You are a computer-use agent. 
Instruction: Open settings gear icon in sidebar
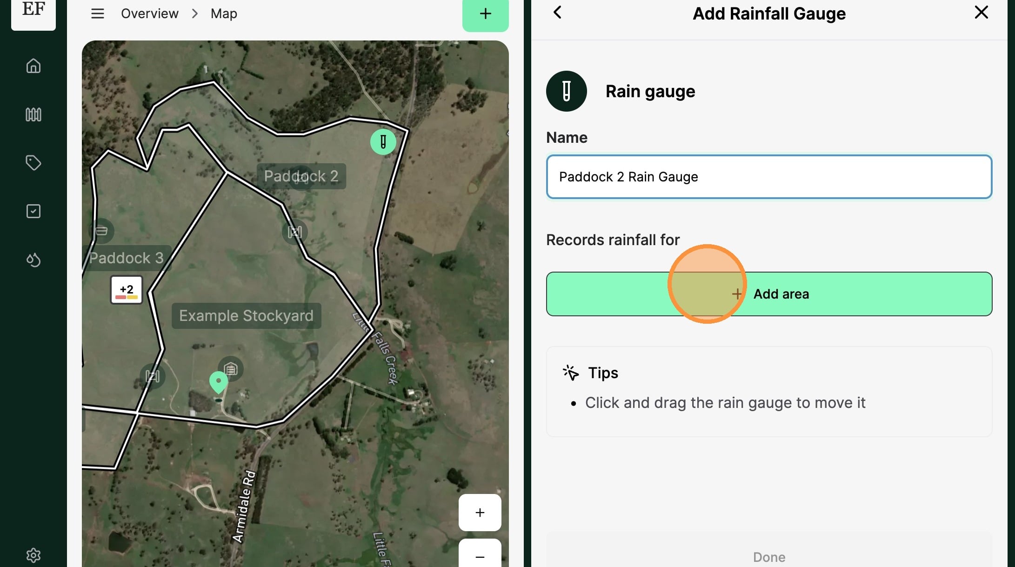point(33,555)
